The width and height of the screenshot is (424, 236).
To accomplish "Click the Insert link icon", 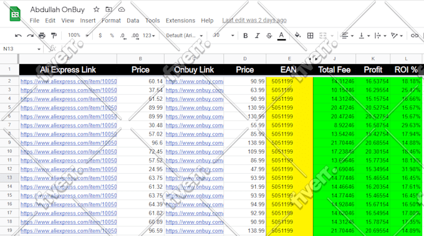I will pos(414,35).
